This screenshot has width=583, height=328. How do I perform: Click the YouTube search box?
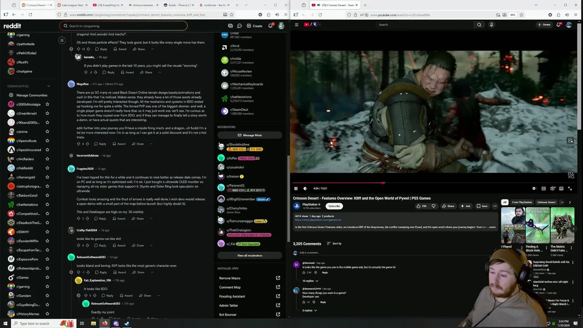tap(424, 25)
